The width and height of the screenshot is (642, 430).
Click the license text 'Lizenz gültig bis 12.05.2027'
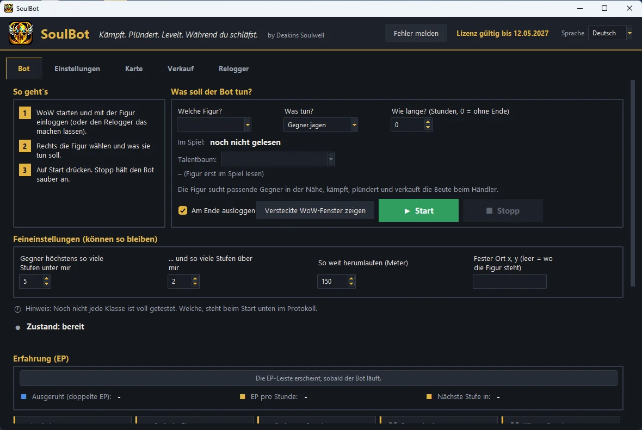(502, 34)
